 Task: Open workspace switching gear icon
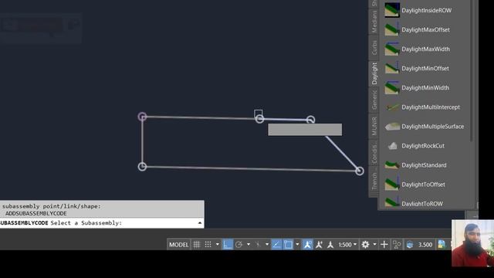365,245
